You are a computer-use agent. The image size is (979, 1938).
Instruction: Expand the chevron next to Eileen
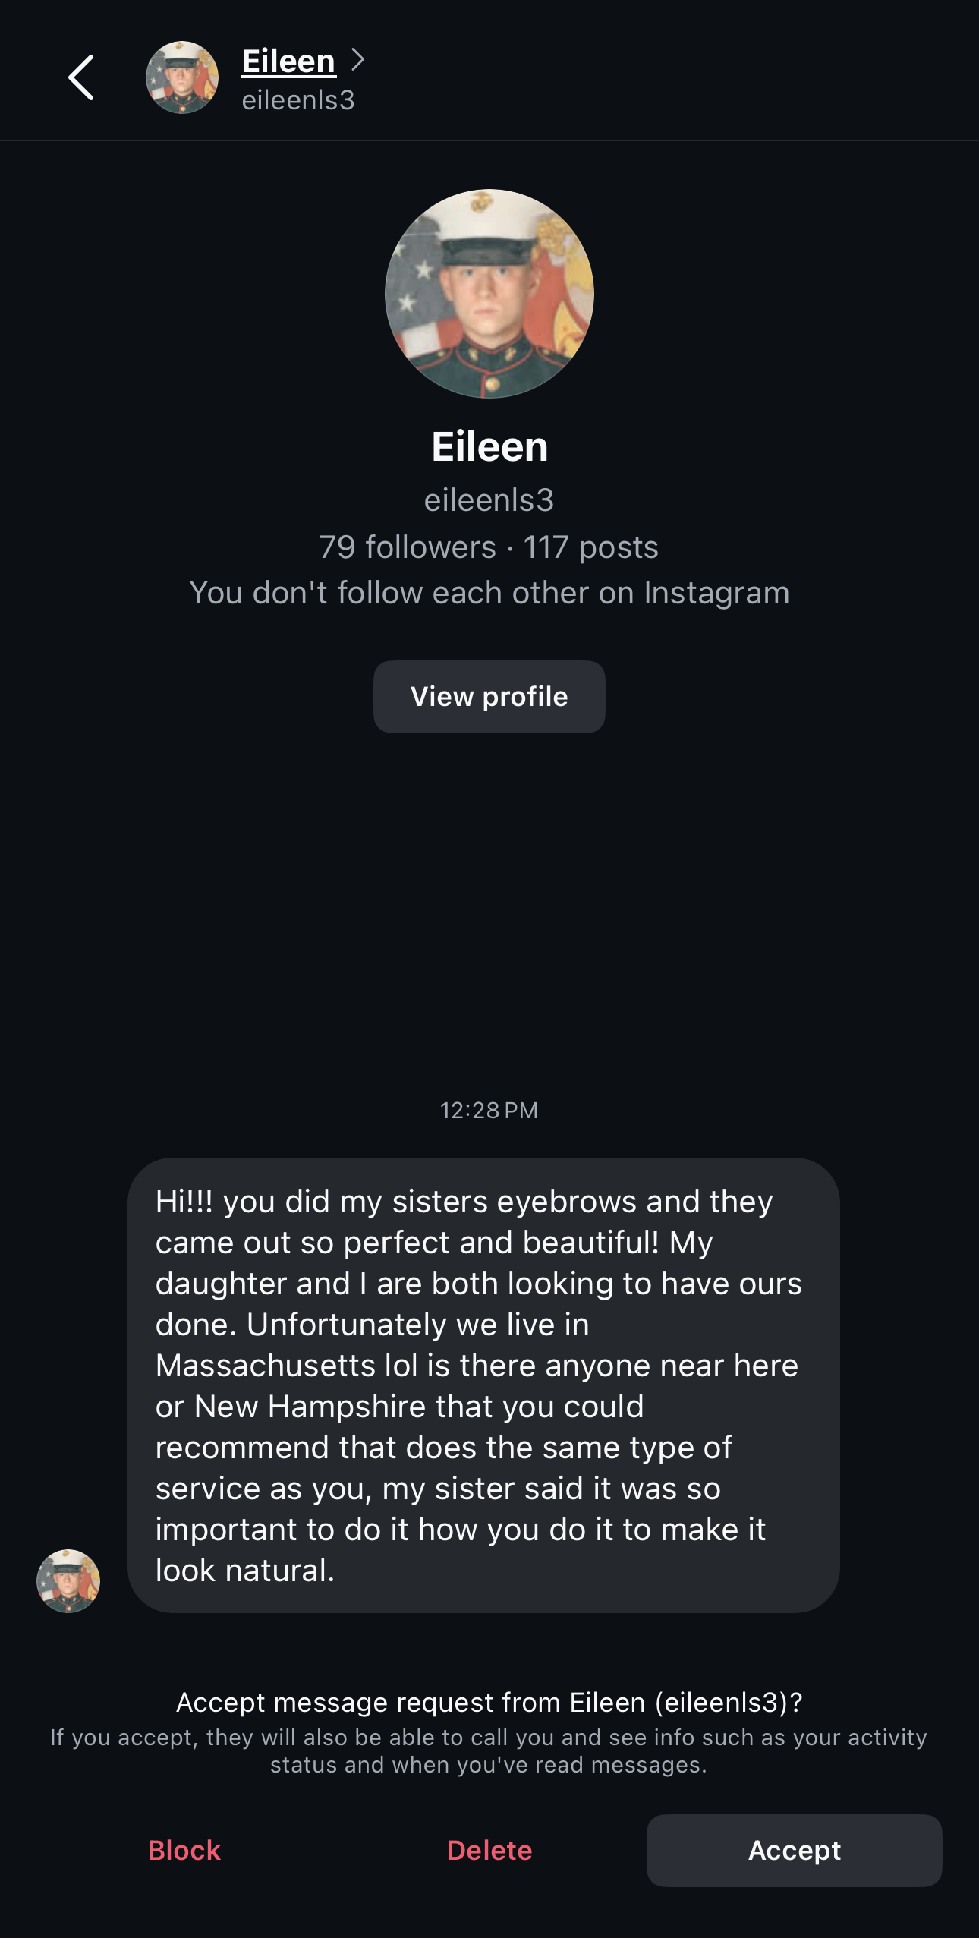[358, 59]
